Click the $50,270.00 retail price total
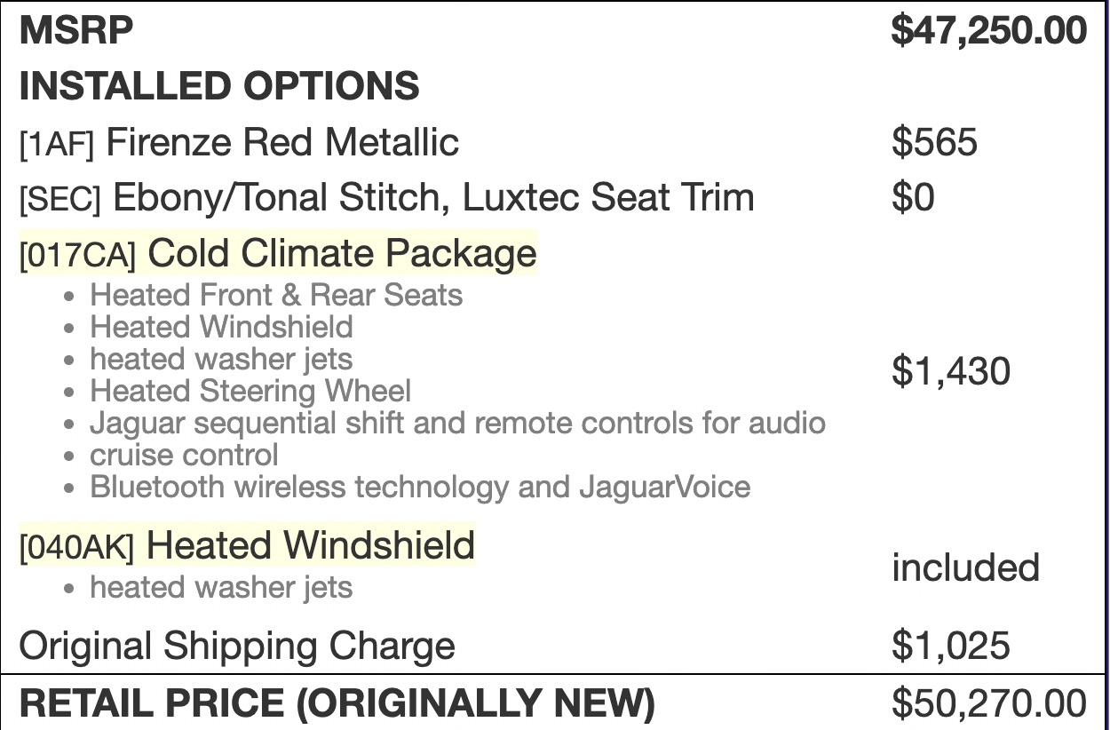The width and height of the screenshot is (1110, 730). [988, 703]
